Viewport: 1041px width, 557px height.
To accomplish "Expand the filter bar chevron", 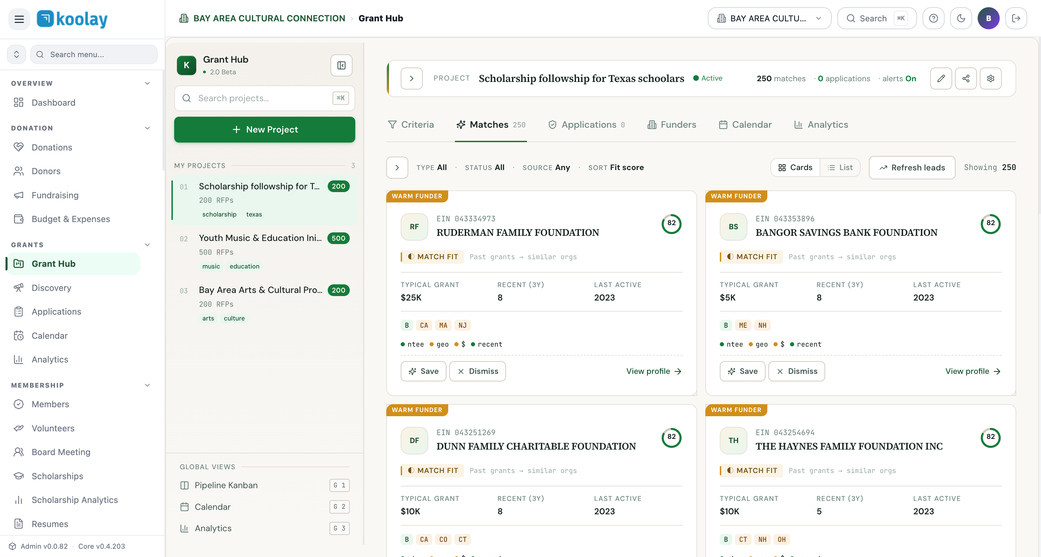I will click(397, 167).
